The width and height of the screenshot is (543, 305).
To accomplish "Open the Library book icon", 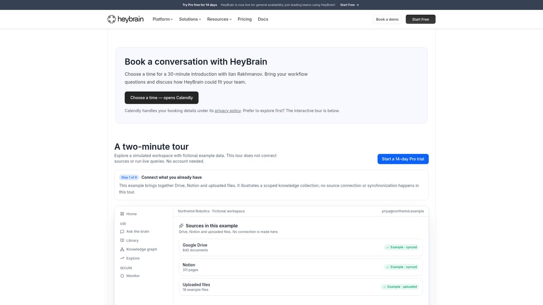I will point(122,241).
